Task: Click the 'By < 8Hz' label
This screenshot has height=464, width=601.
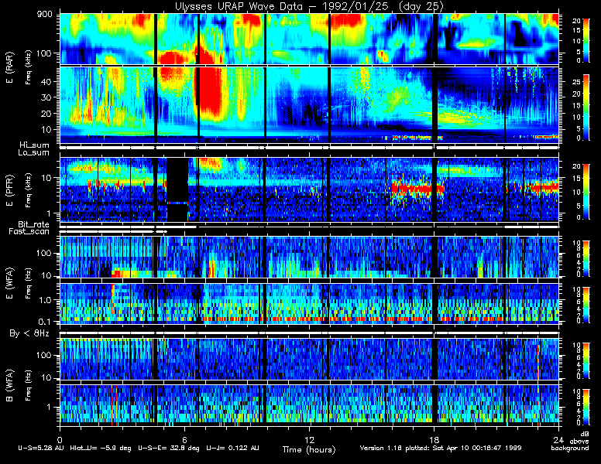Action: coord(29,333)
